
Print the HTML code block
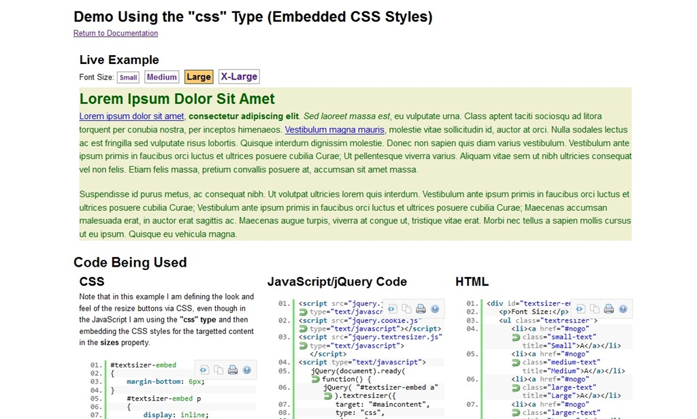[609, 309]
